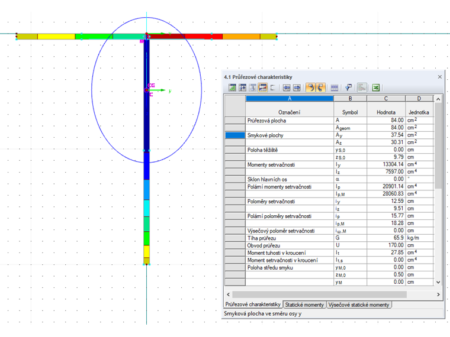
Task: Click the 'Poloha těžiště' cell
Action: pyautogui.click(x=290, y=150)
